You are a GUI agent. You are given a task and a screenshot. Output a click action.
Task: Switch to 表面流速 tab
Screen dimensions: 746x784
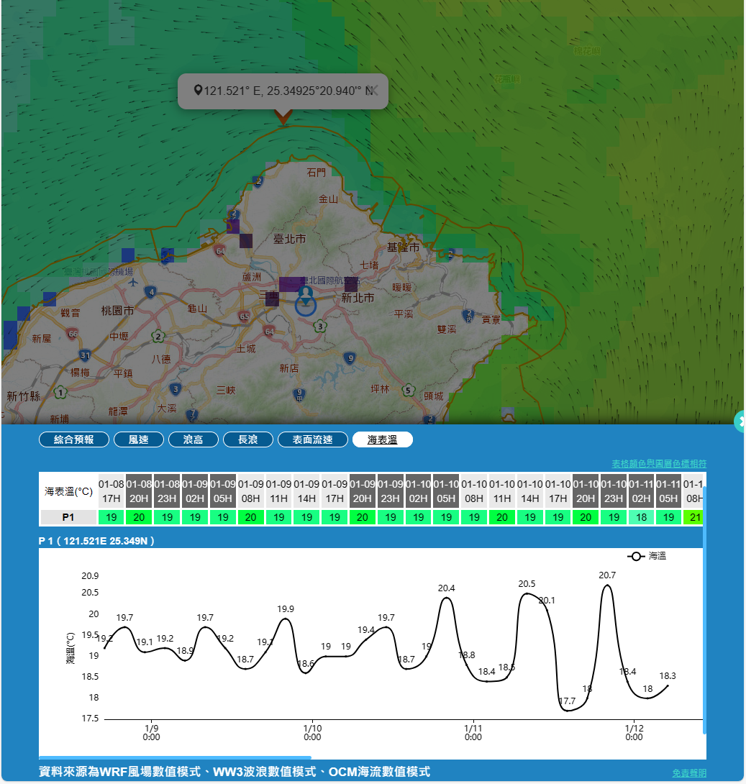pyautogui.click(x=313, y=439)
